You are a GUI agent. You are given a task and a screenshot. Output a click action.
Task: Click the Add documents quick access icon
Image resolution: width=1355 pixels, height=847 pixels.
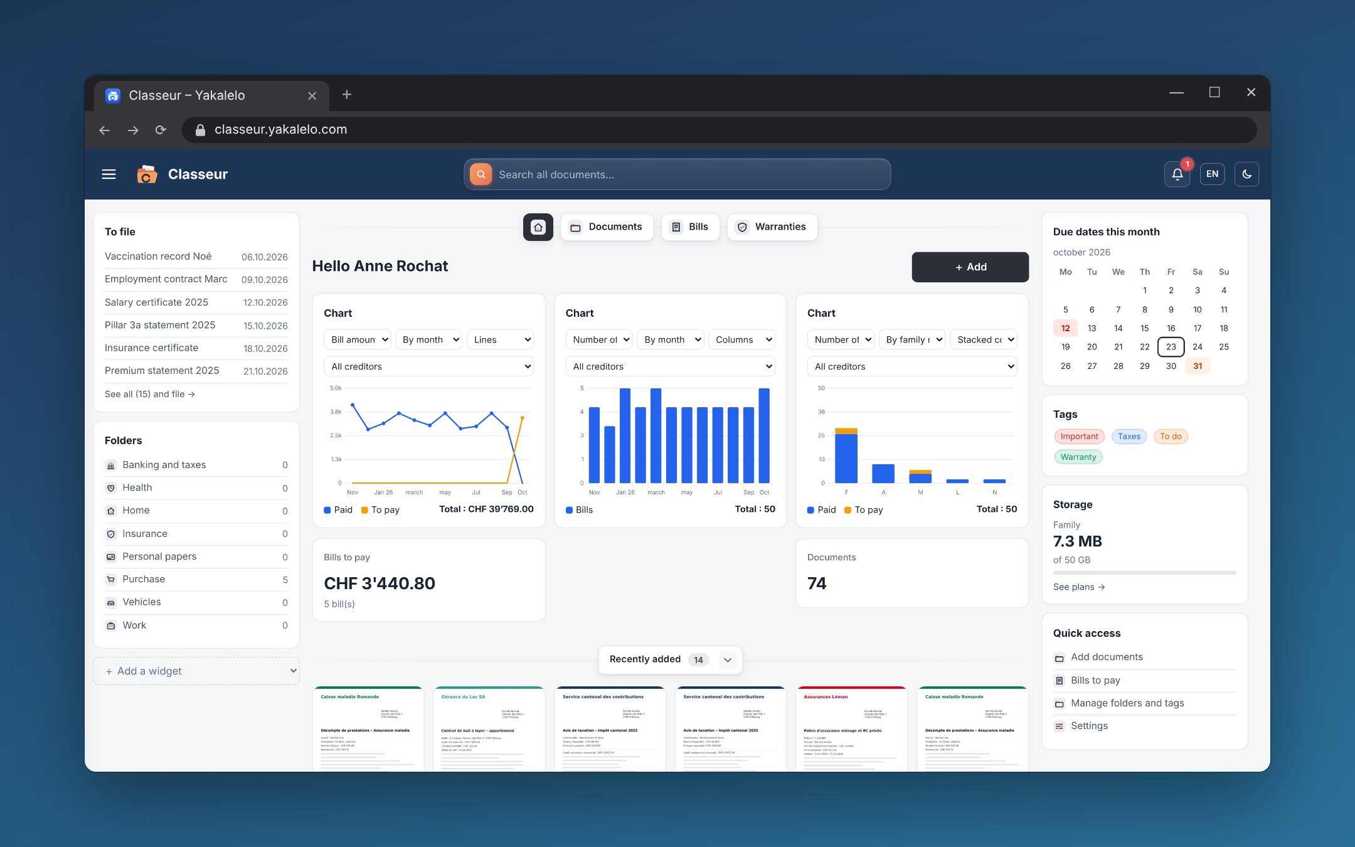[1060, 658]
